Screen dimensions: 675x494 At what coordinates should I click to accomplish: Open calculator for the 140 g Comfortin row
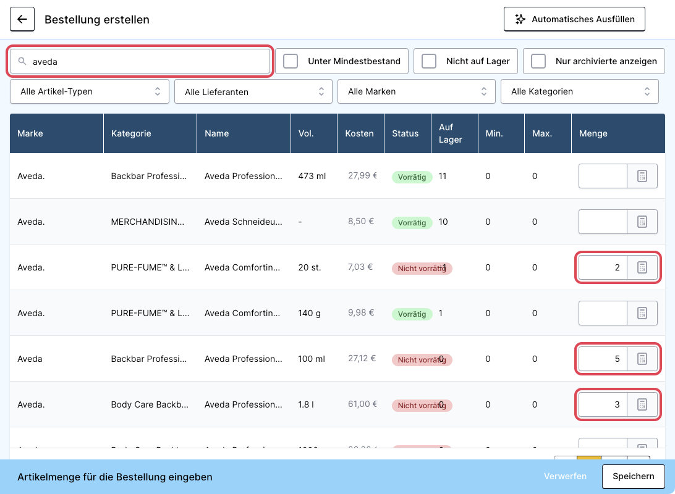coord(642,313)
